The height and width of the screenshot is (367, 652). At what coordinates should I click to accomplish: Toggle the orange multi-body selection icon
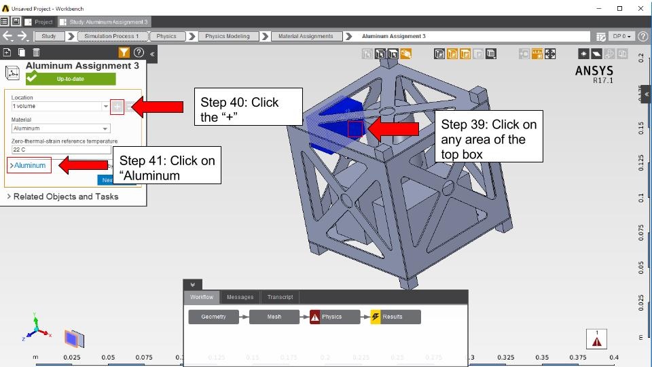click(406, 54)
